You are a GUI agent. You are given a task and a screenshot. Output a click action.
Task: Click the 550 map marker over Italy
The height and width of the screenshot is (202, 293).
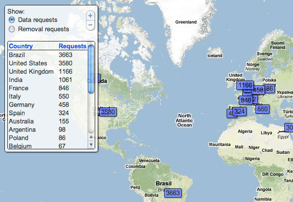tap(263, 109)
